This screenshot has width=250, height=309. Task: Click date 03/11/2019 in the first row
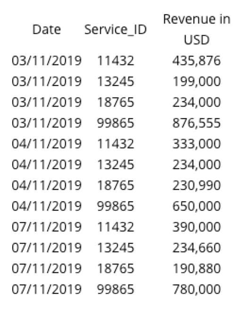tap(47, 60)
